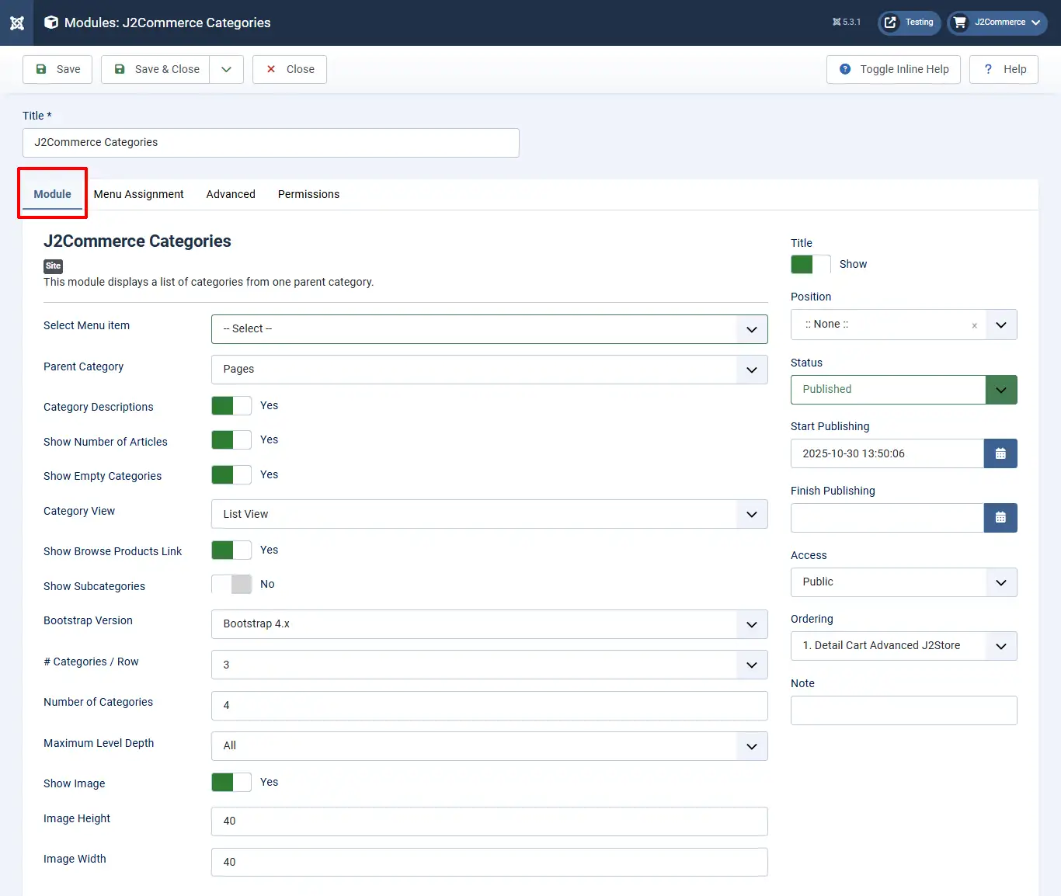Open the J2Commerce user menu

[x=997, y=23]
